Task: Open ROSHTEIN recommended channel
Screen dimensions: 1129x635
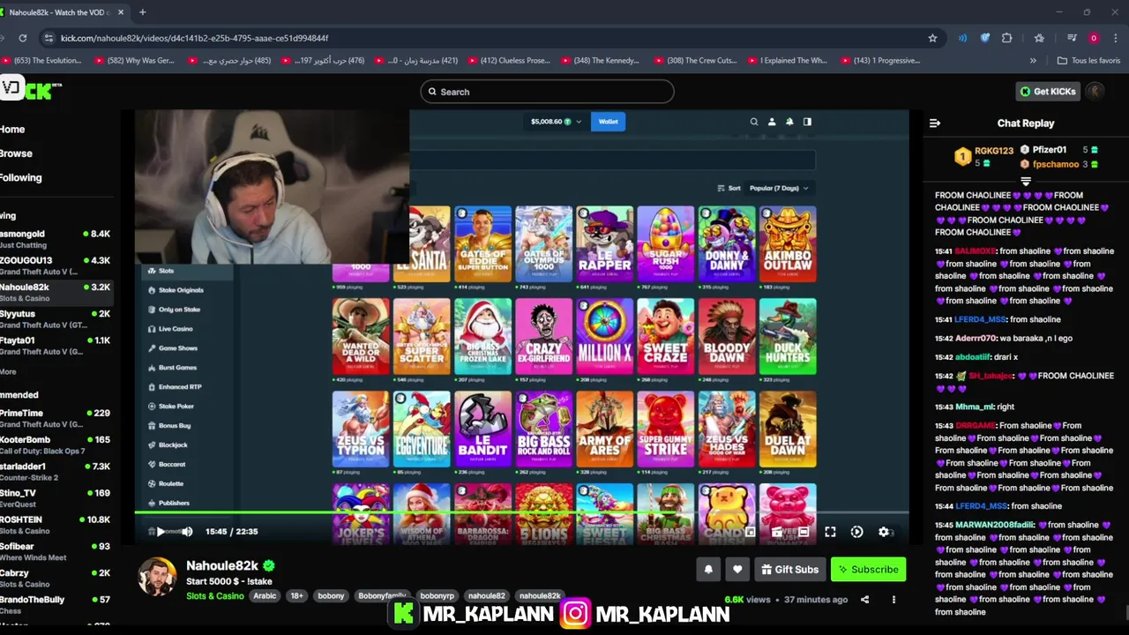Action: 55,525
